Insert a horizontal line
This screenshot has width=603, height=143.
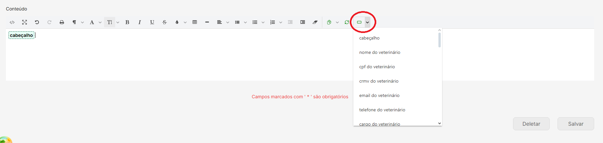click(207, 22)
